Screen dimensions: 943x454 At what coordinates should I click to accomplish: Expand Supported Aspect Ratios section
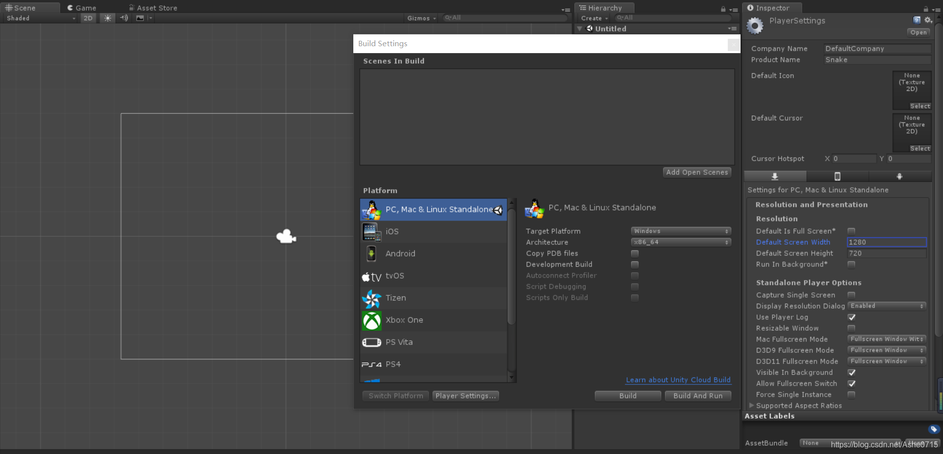[x=751, y=405]
